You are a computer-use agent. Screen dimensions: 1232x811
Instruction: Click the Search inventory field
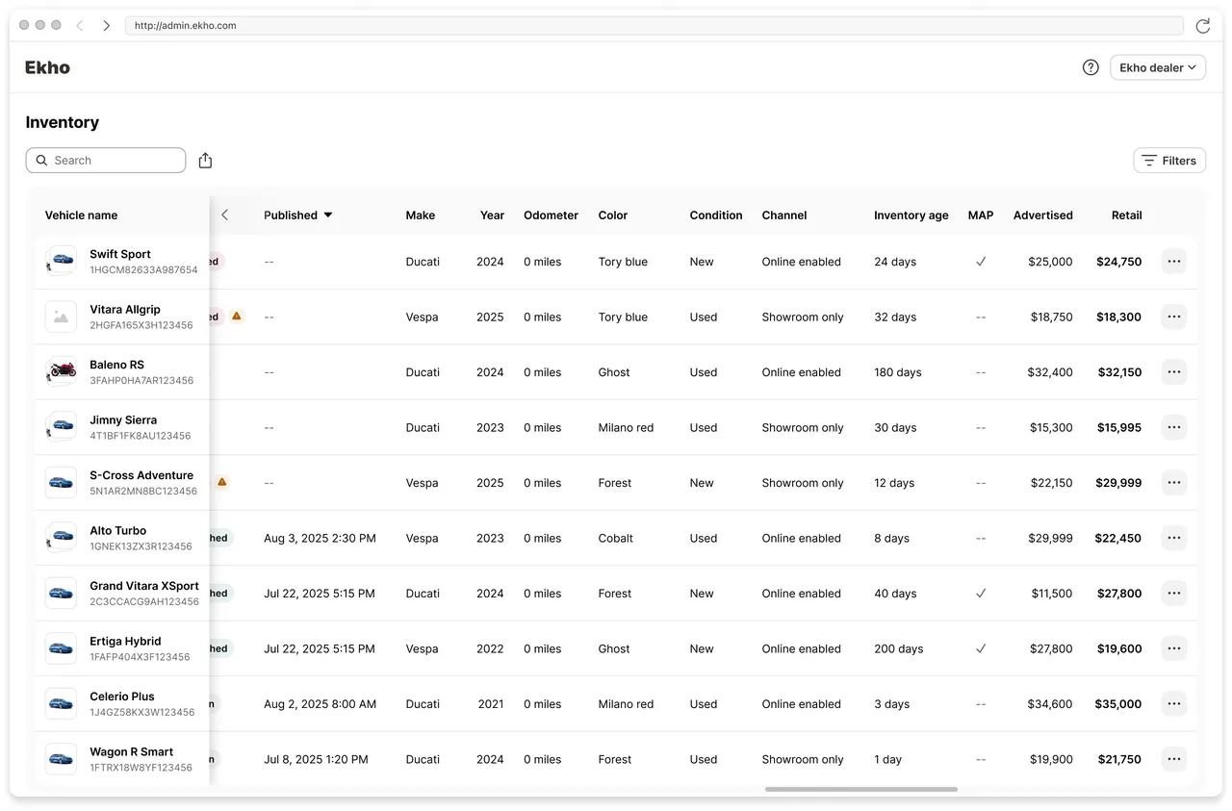[x=106, y=161]
